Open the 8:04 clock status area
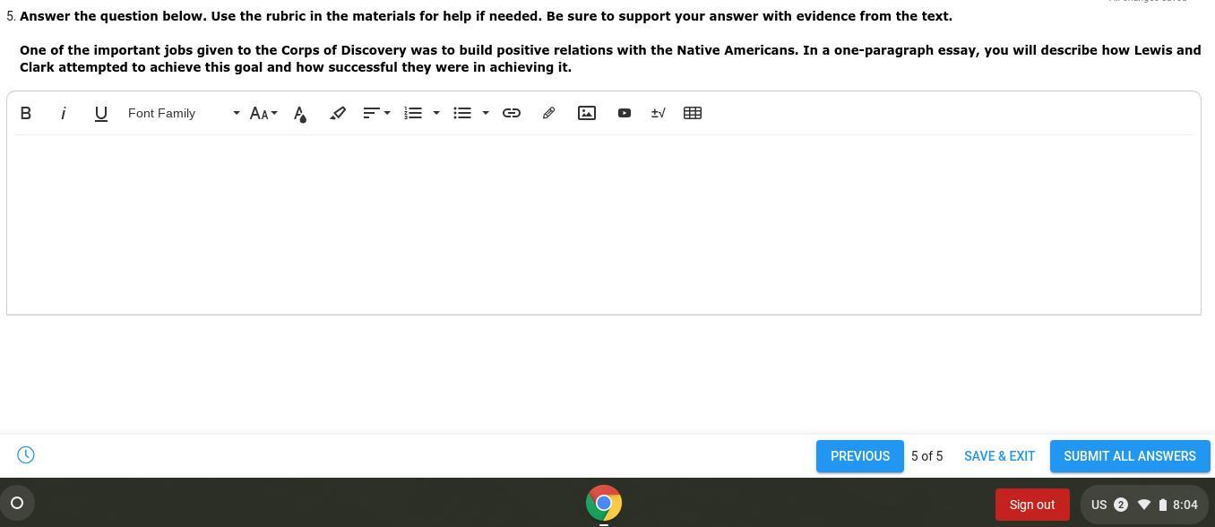This screenshot has height=527, width=1215. [1185, 505]
